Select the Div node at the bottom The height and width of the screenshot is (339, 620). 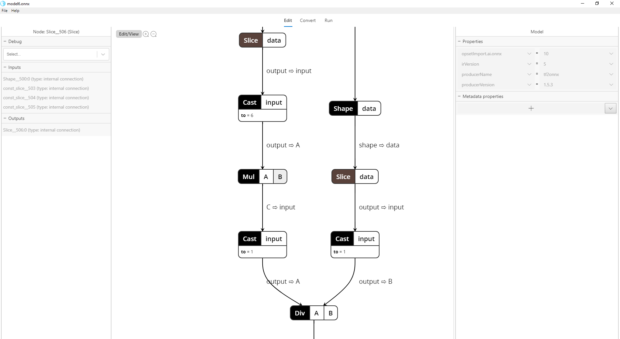pyautogui.click(x=299, y=313)
